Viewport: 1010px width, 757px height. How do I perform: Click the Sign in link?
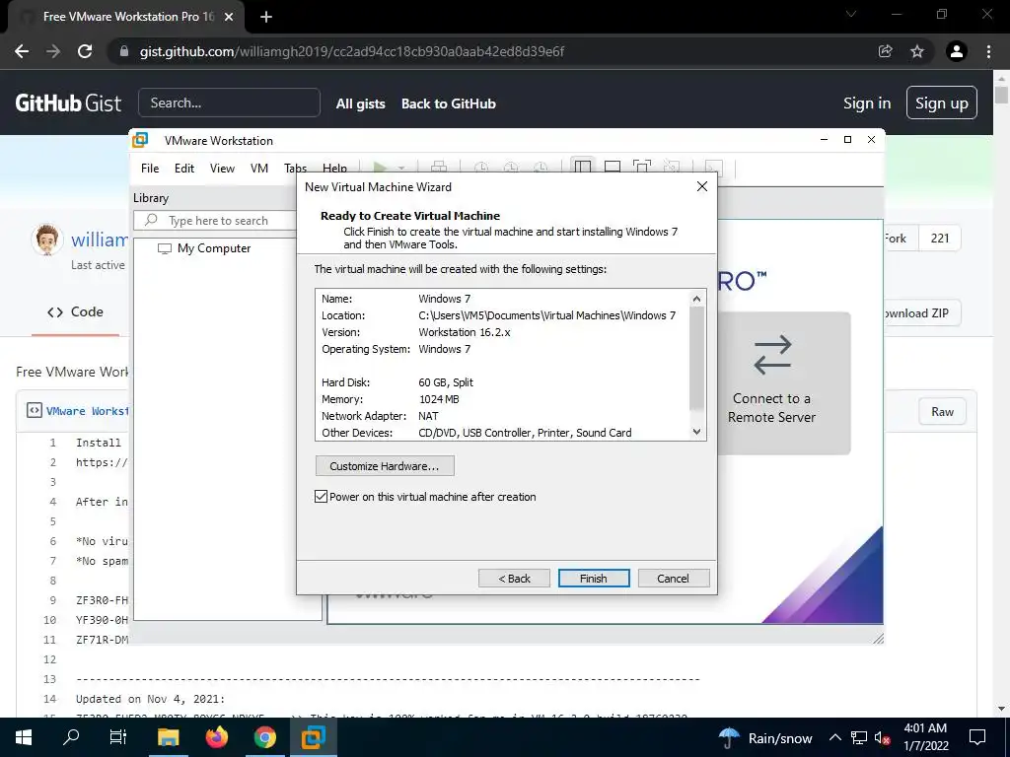pos(867,103)
